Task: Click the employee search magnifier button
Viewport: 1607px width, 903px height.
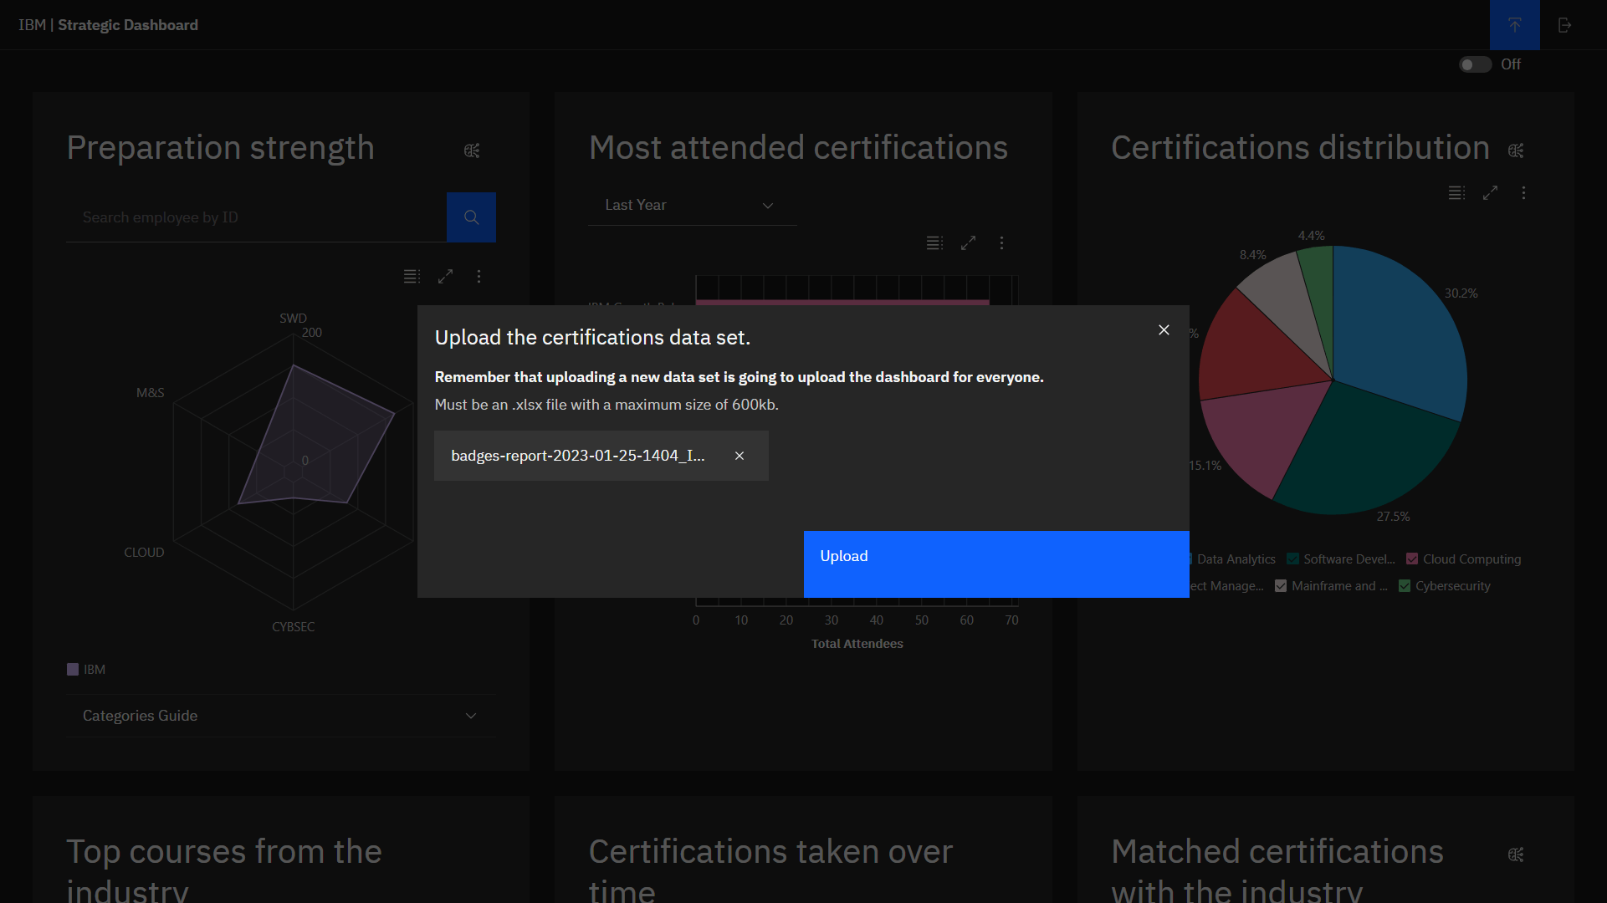Action: pos(471,217)
